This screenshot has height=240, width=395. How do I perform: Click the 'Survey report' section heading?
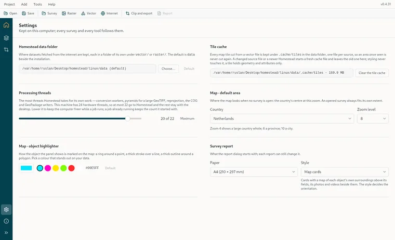click(x=221, y=146)
